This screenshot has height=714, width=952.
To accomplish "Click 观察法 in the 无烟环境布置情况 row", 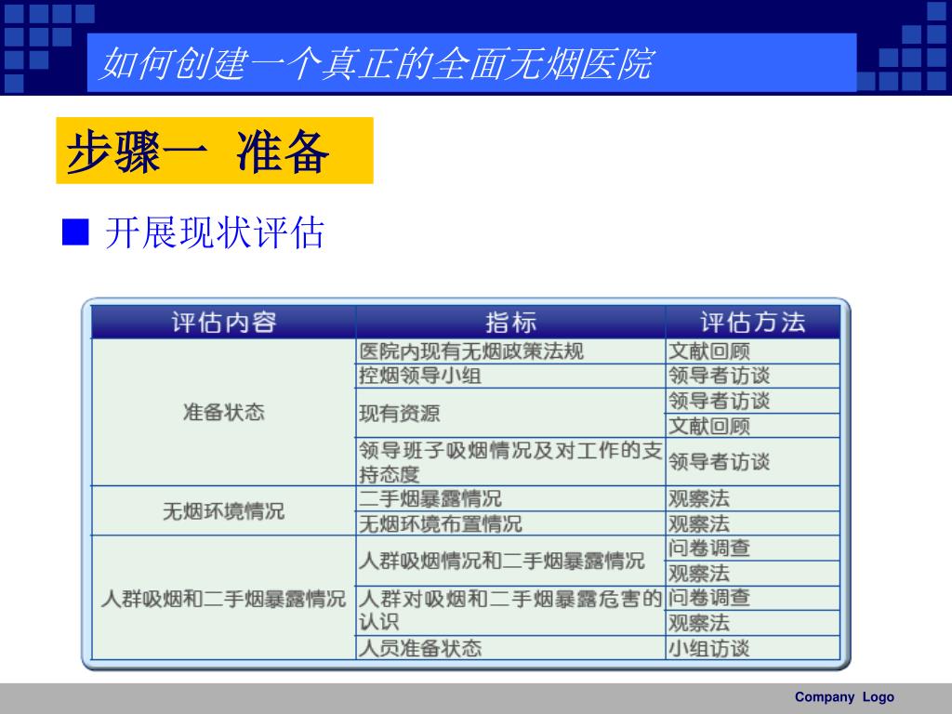I will click(x=753, y=522).
